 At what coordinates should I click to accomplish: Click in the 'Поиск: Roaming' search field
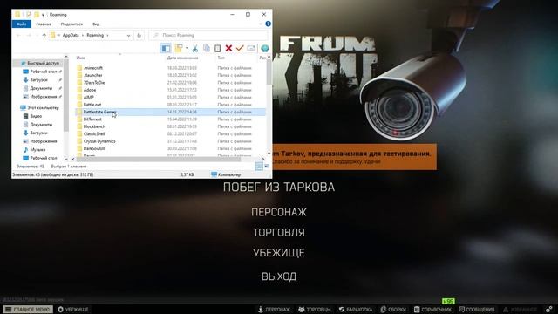click(208, 35)
